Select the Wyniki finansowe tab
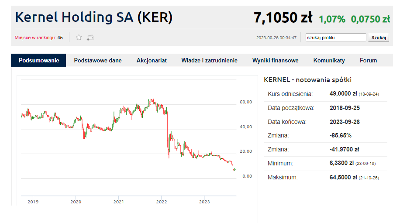Screen dimensions: 393x223 click(x=275, y=61)
